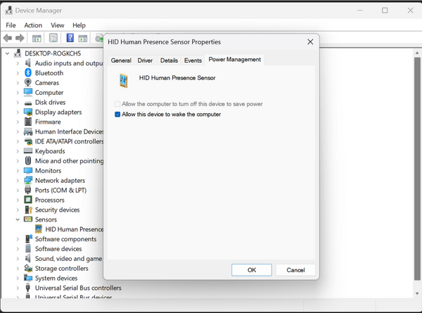Click the Help toolbar icon

coord(70,38)
